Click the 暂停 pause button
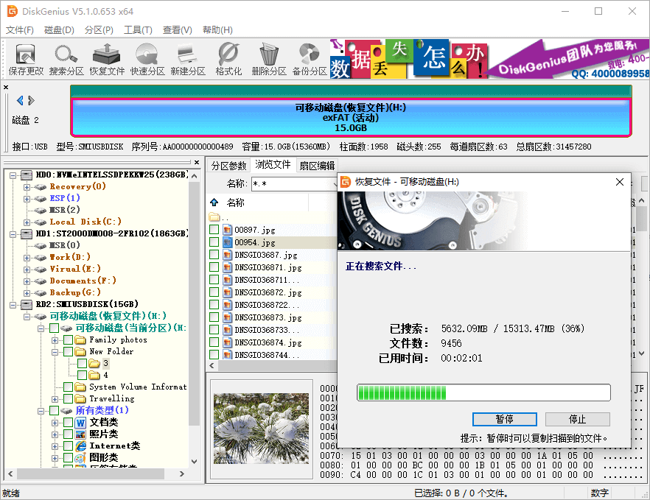The height and width of the screenshot is (500, 650). (x=505, y=419)
